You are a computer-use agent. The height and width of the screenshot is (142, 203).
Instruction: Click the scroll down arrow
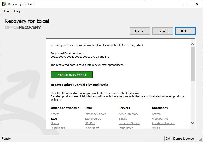click(193, 123)
